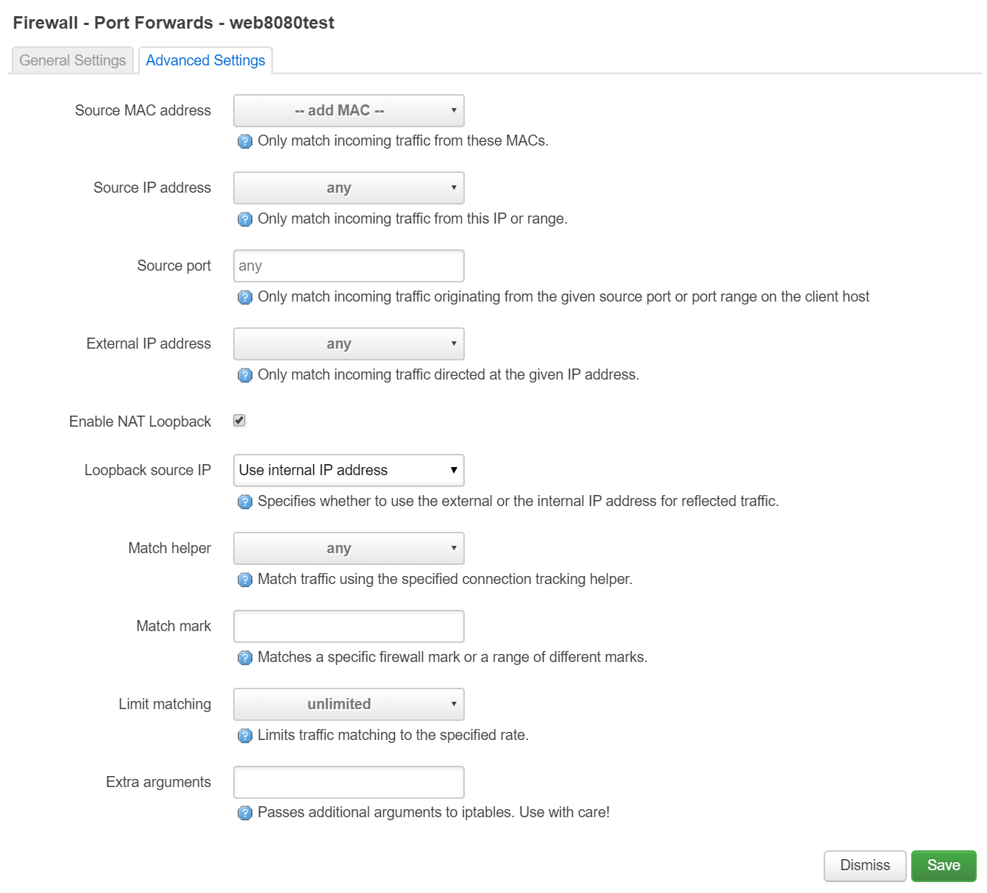Click into the Extra arguments field
This screenshot has width=987, height=893.
[x=349, y=782]
